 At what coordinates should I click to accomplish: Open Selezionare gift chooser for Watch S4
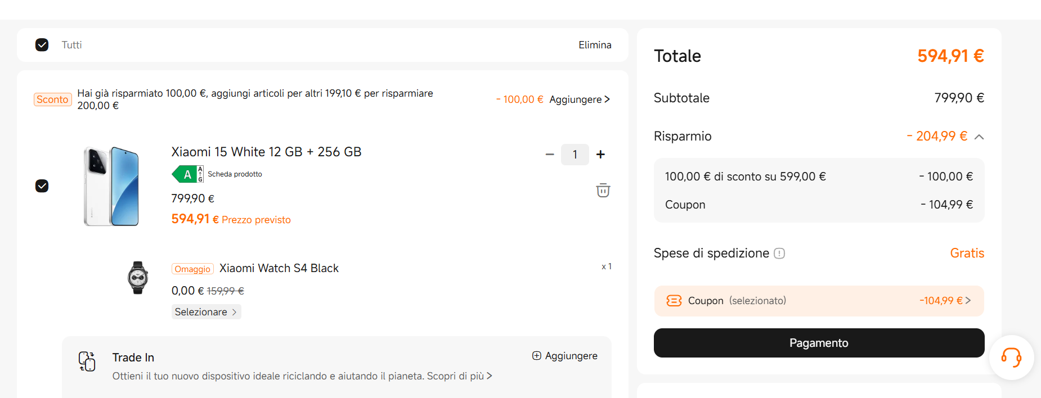[206, 312]
